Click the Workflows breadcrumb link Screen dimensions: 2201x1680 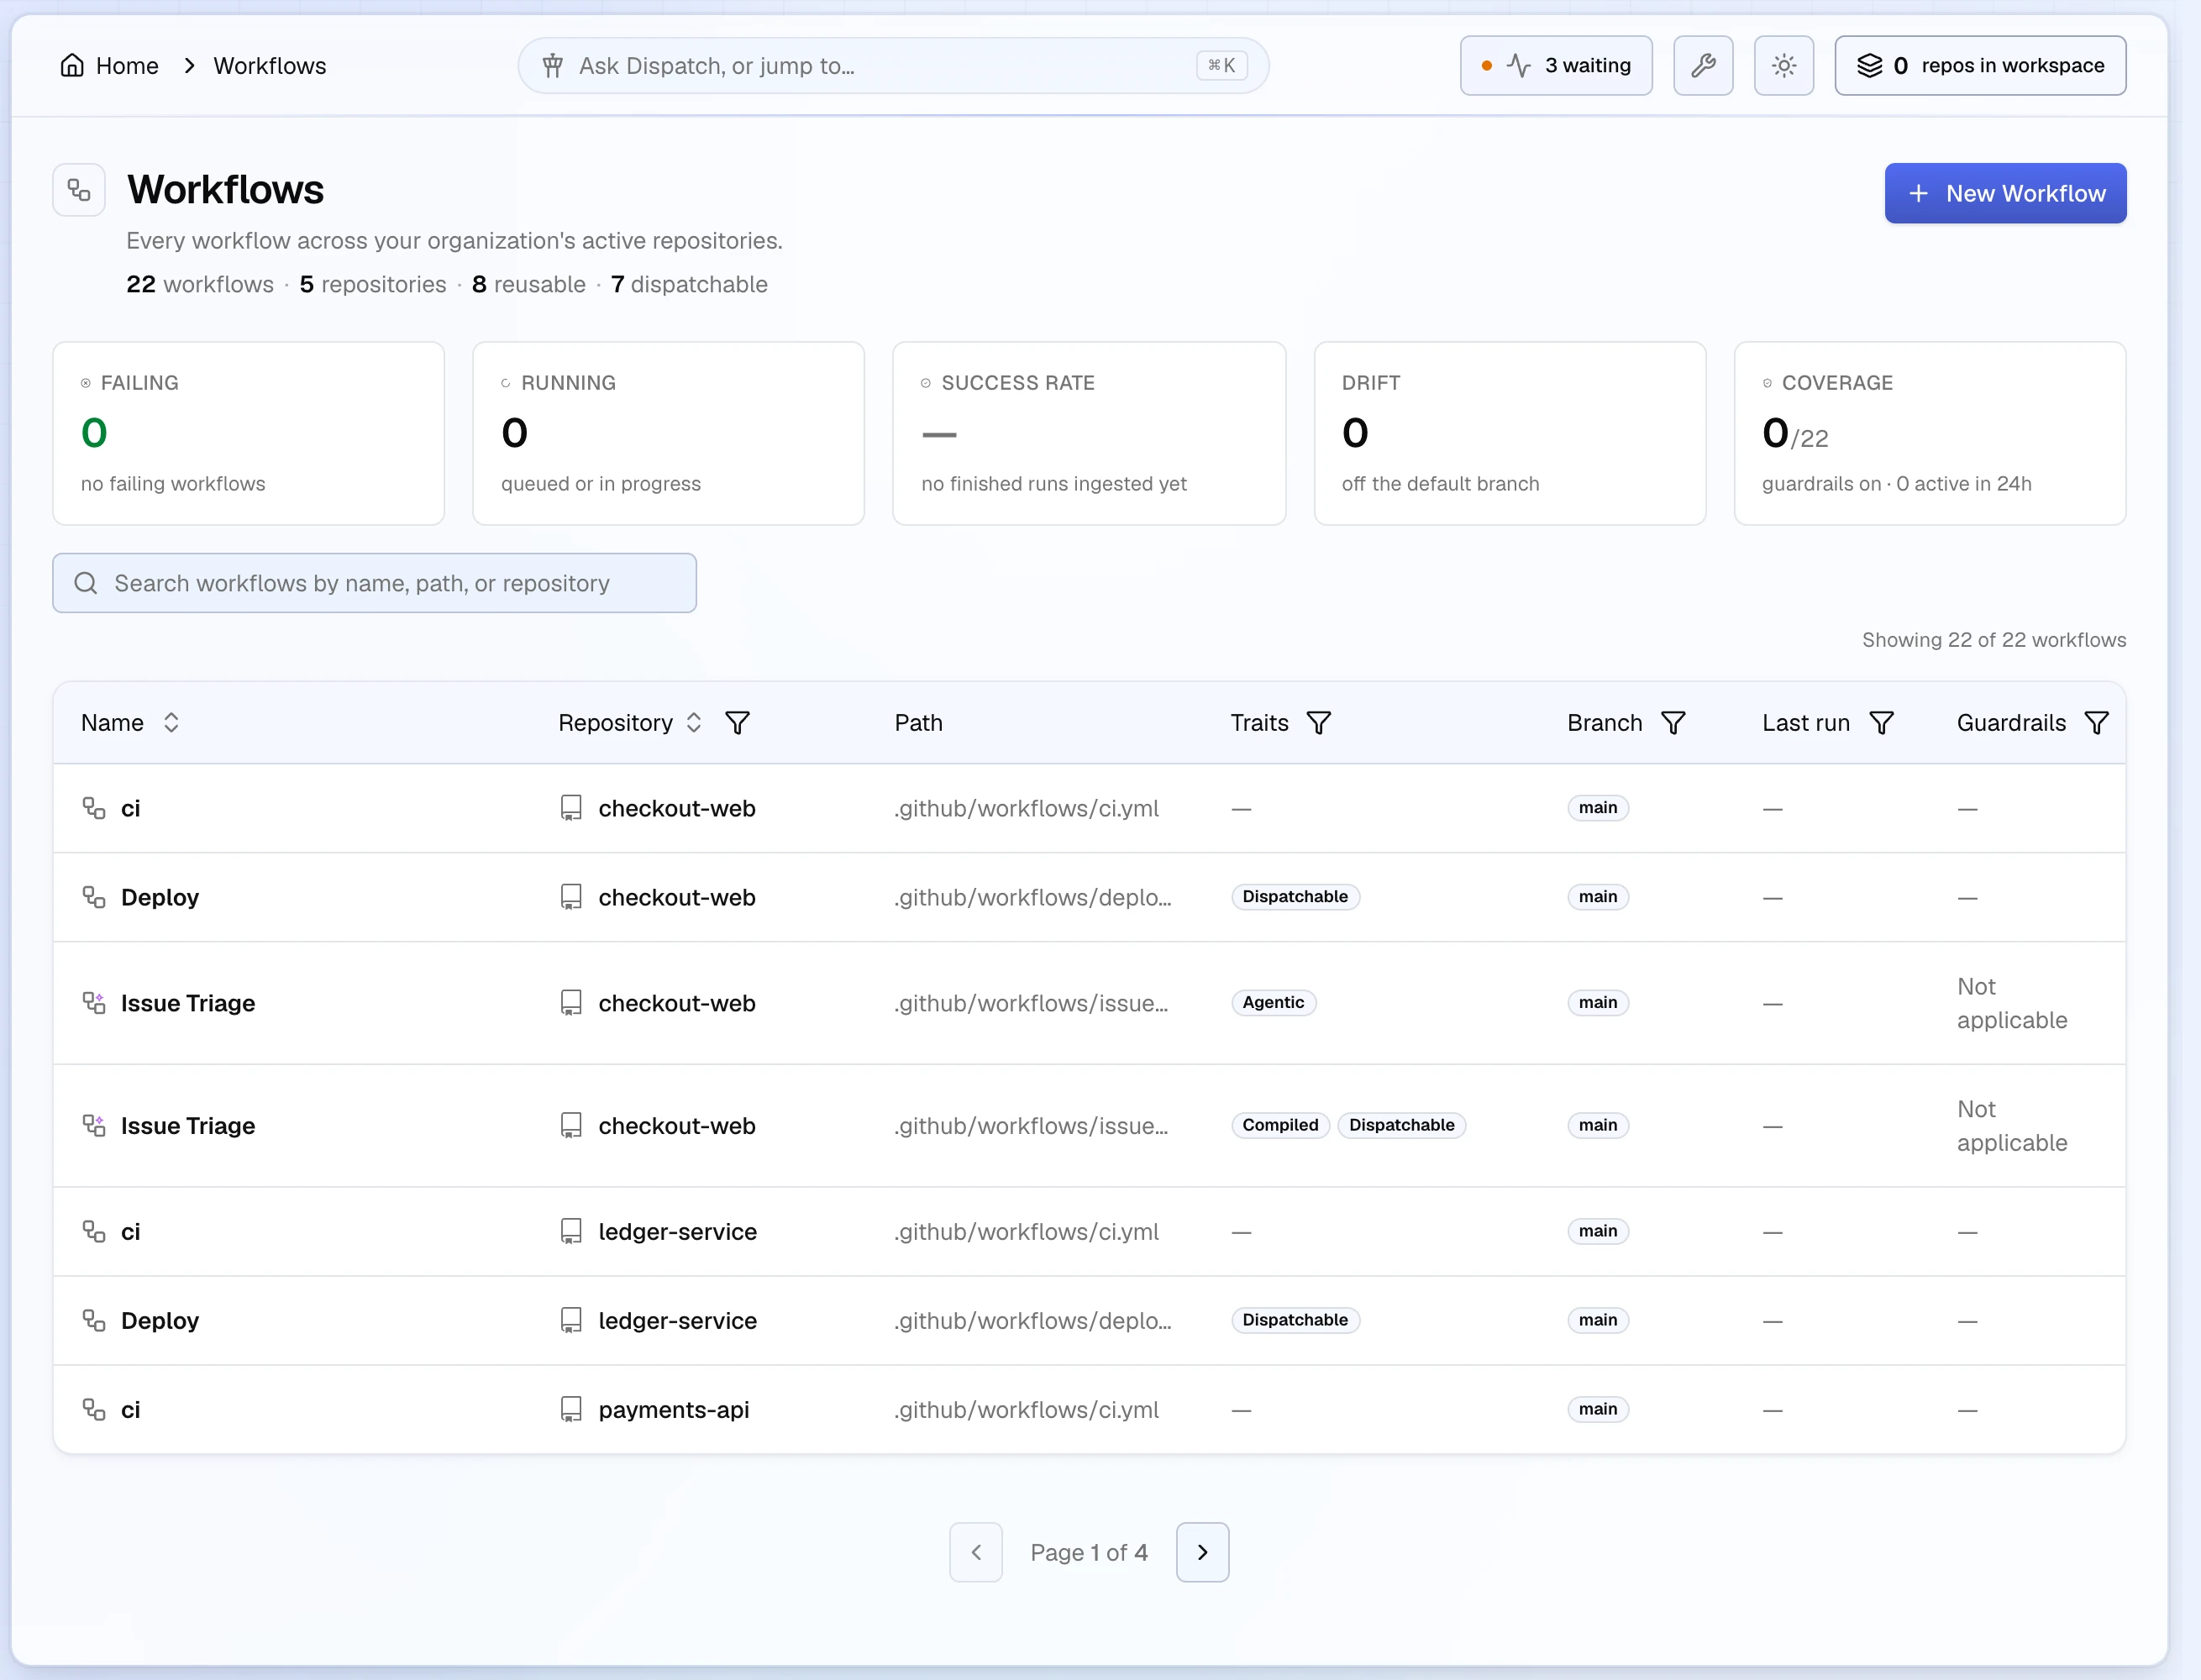pyautogui.click(x=270, y=66)
